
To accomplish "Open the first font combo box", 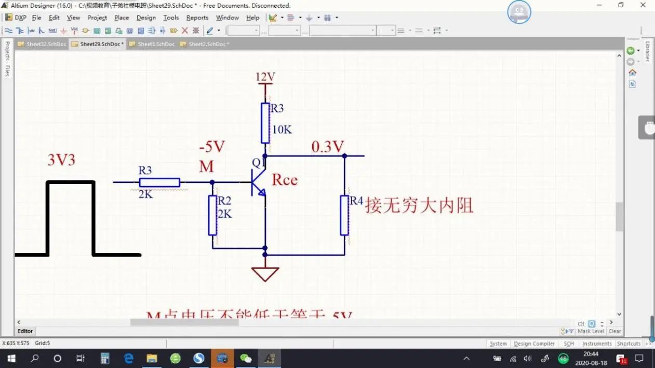I will click(244, 31).
